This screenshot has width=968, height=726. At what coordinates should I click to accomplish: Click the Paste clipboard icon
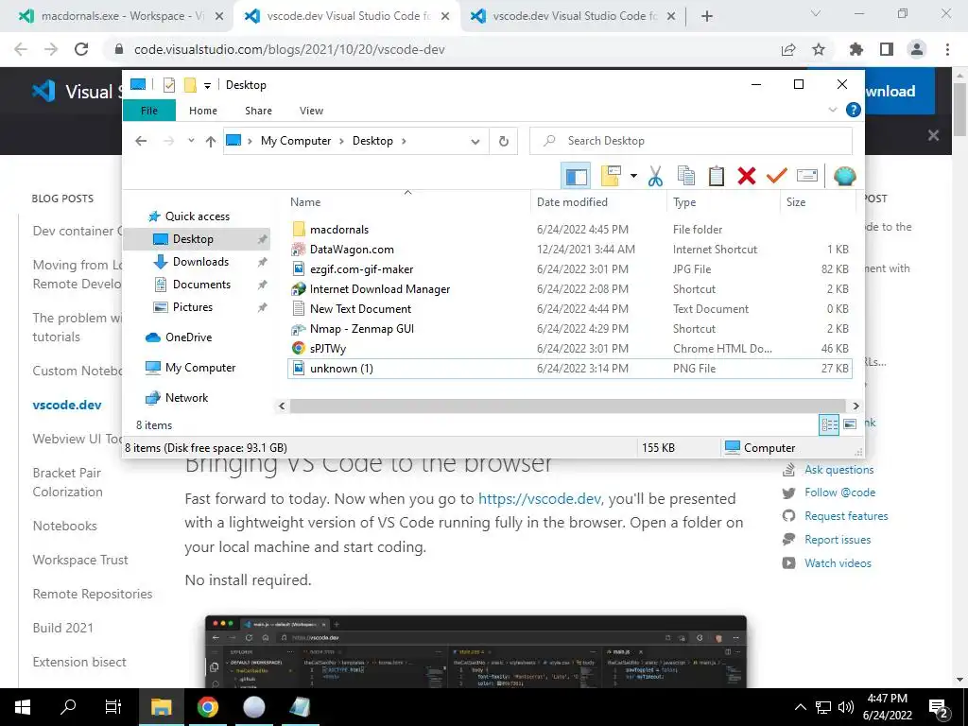(717, 177)
